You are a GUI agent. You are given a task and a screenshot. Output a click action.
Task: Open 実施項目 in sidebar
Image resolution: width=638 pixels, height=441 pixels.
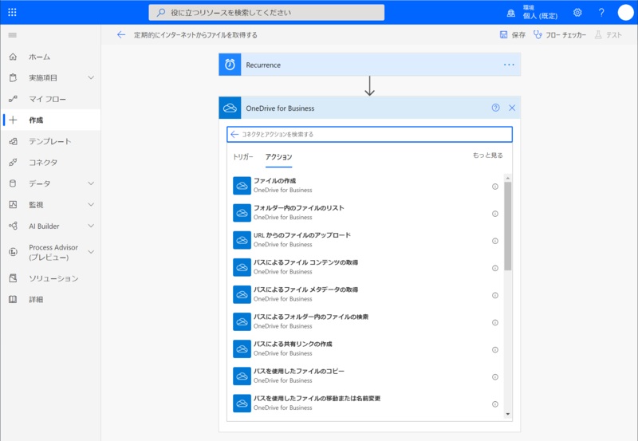(43, 77)
